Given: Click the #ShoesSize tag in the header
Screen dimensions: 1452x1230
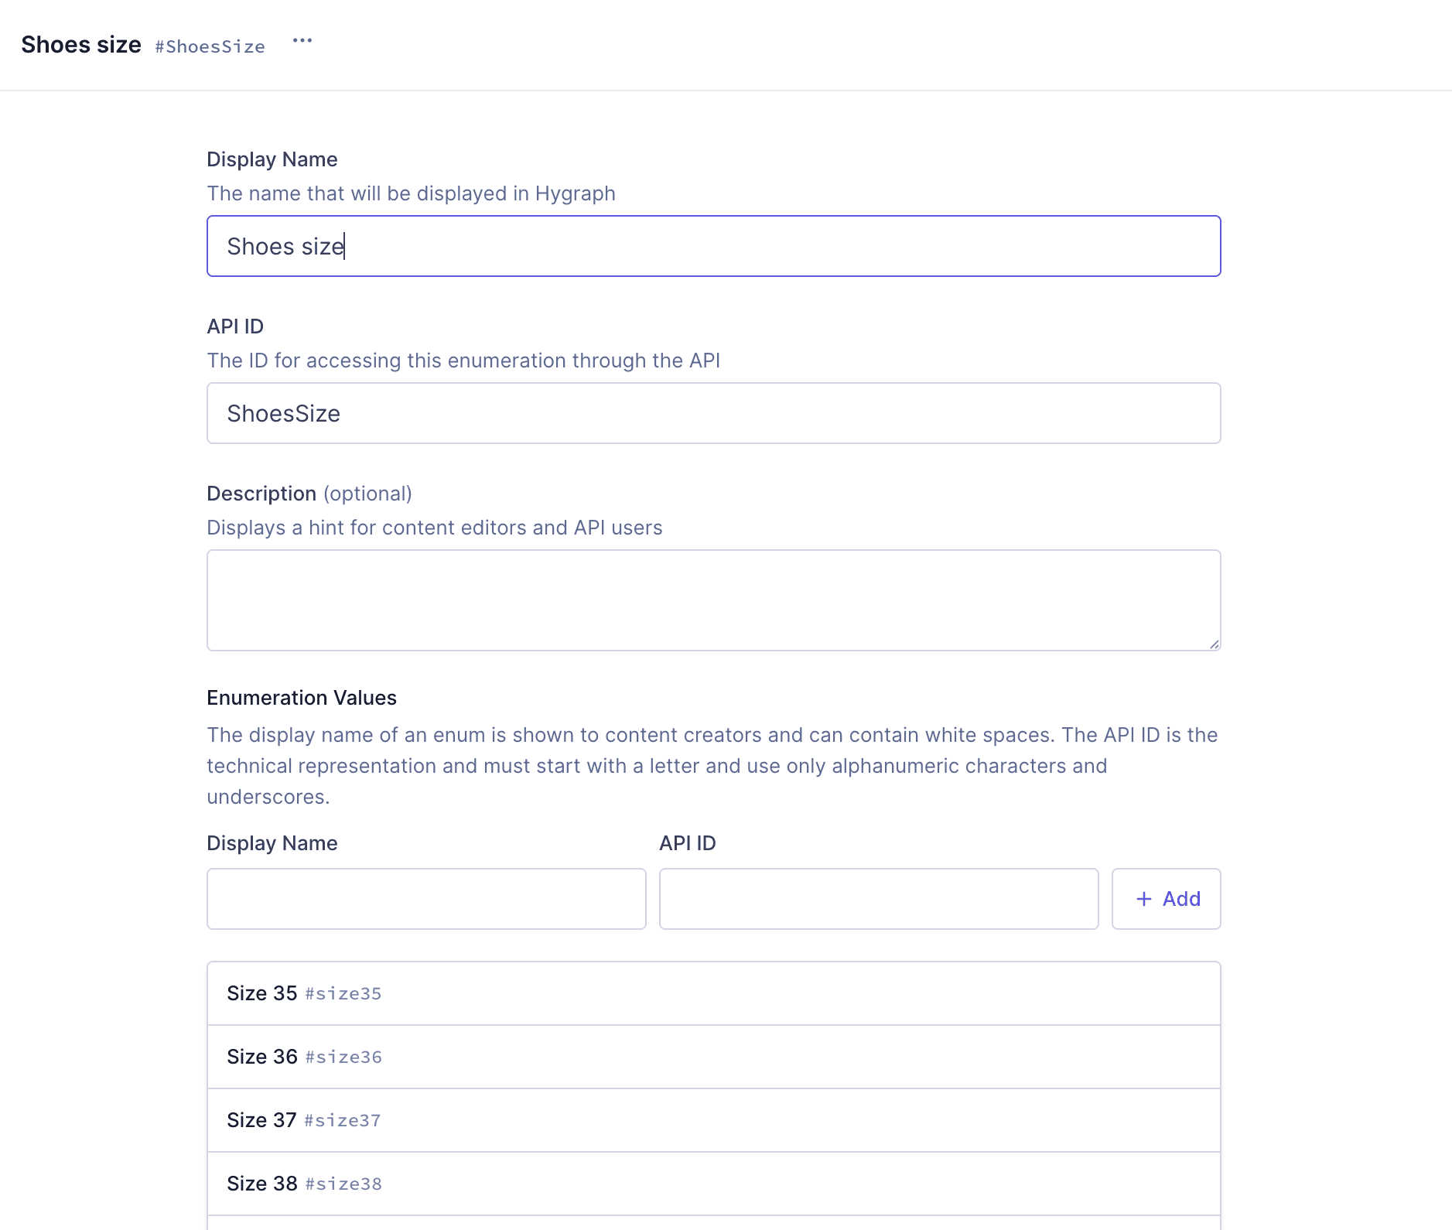Looking at the screenshot, I should (x=210, y=46).
